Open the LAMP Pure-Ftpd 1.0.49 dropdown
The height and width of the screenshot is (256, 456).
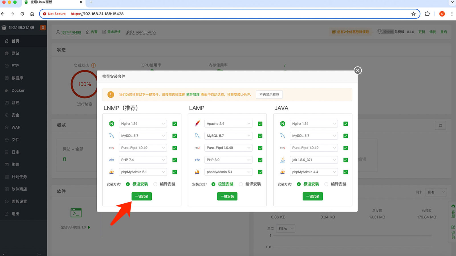[x=228, y=148]
